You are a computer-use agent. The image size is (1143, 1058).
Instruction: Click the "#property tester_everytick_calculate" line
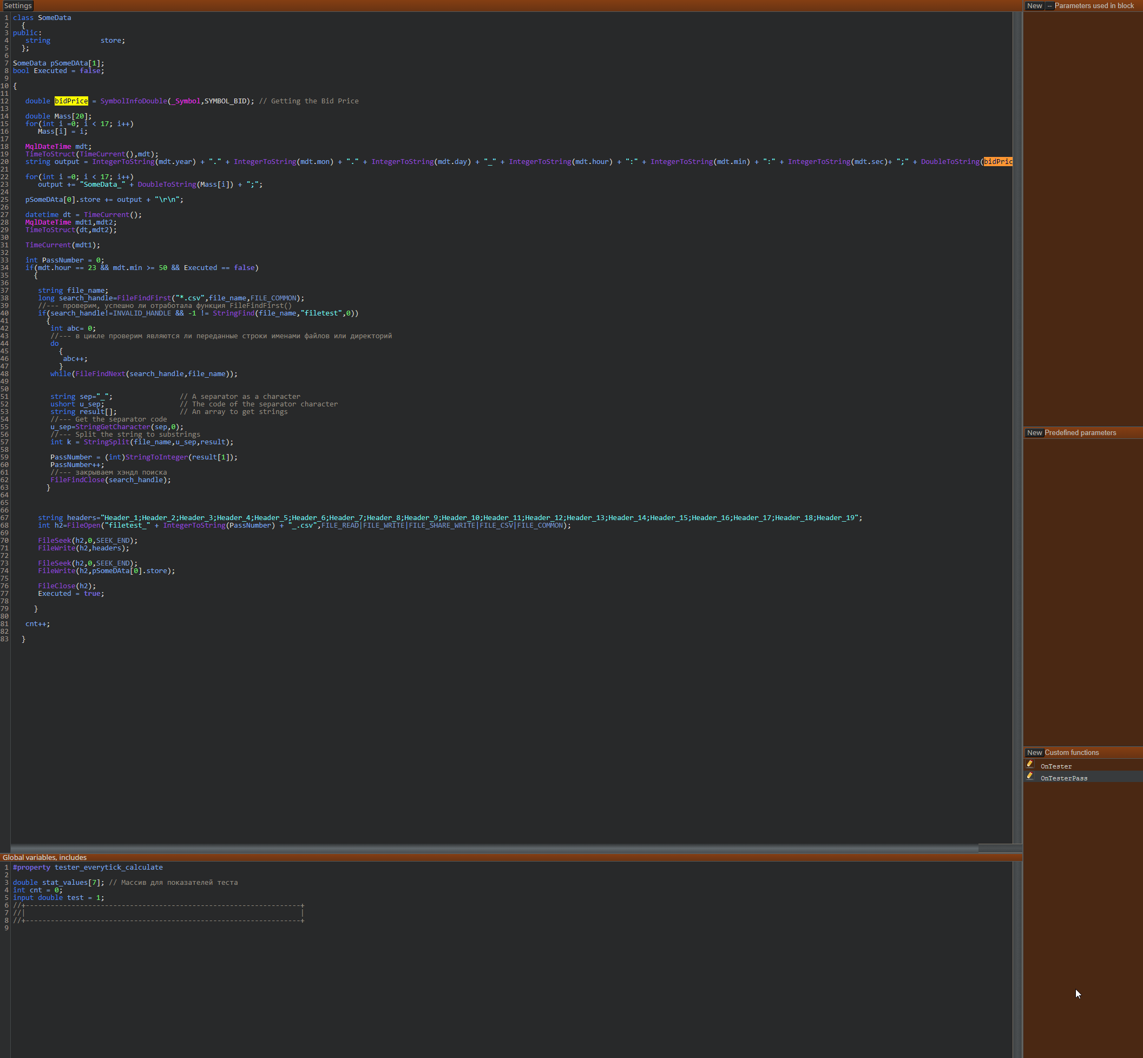88,868
